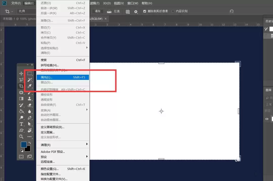Select the Paint Bucket tool
The image size is (273, 181).
(21, 111)
